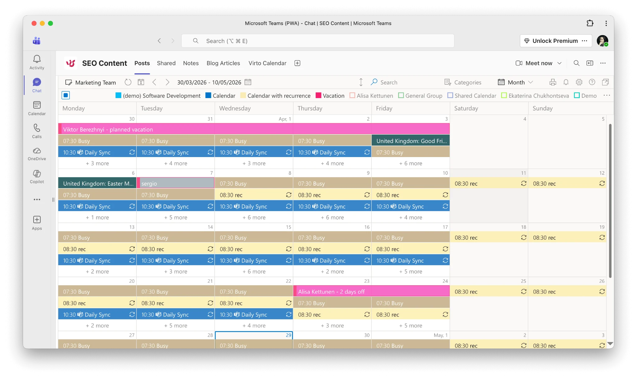Open calendar help question mark
This screenshot has height=379, width=637.
(x=592, y=82)
